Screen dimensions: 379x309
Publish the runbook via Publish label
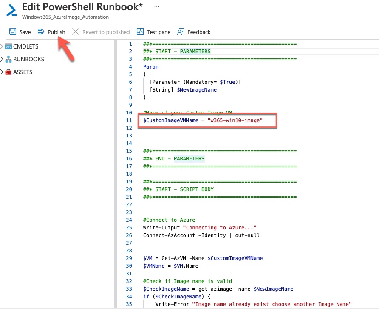click(x=57, y=32)
